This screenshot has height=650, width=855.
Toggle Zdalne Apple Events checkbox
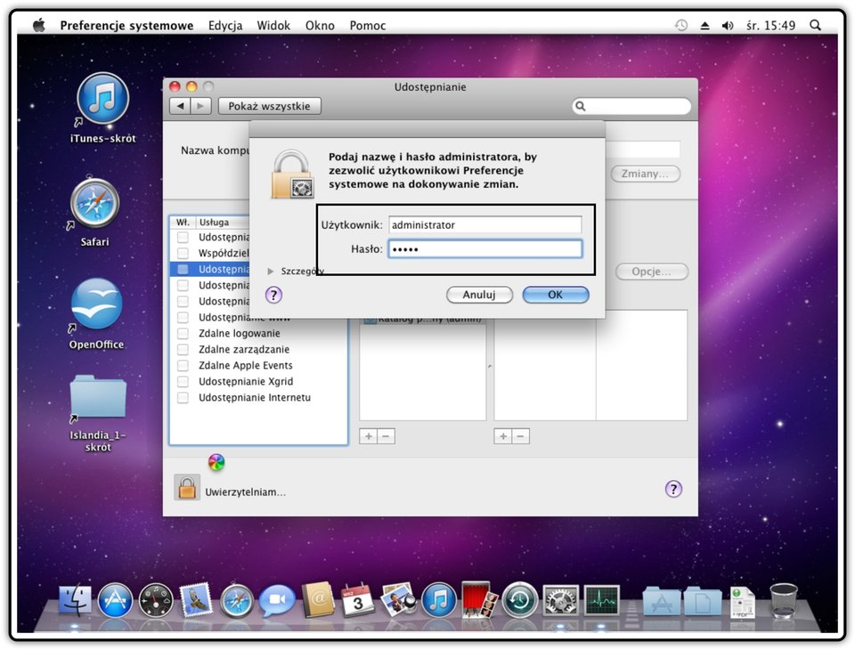(183, 365)
